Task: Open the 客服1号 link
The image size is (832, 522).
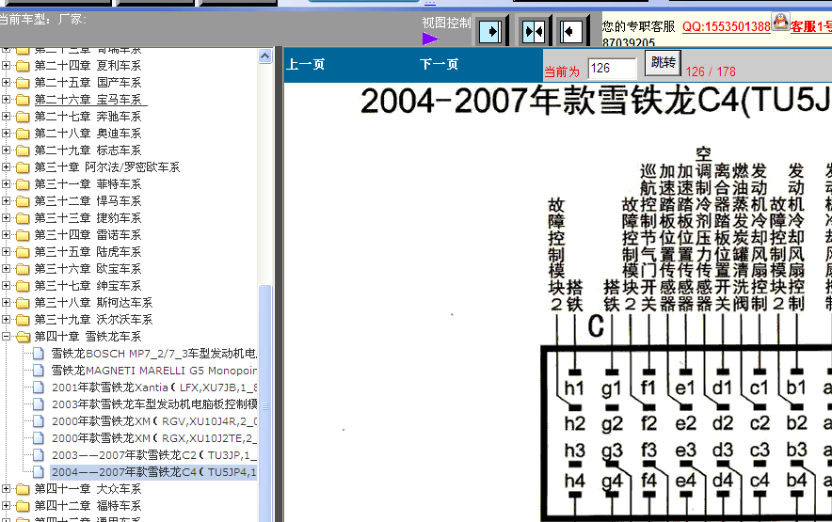Action: pos(810,26)
